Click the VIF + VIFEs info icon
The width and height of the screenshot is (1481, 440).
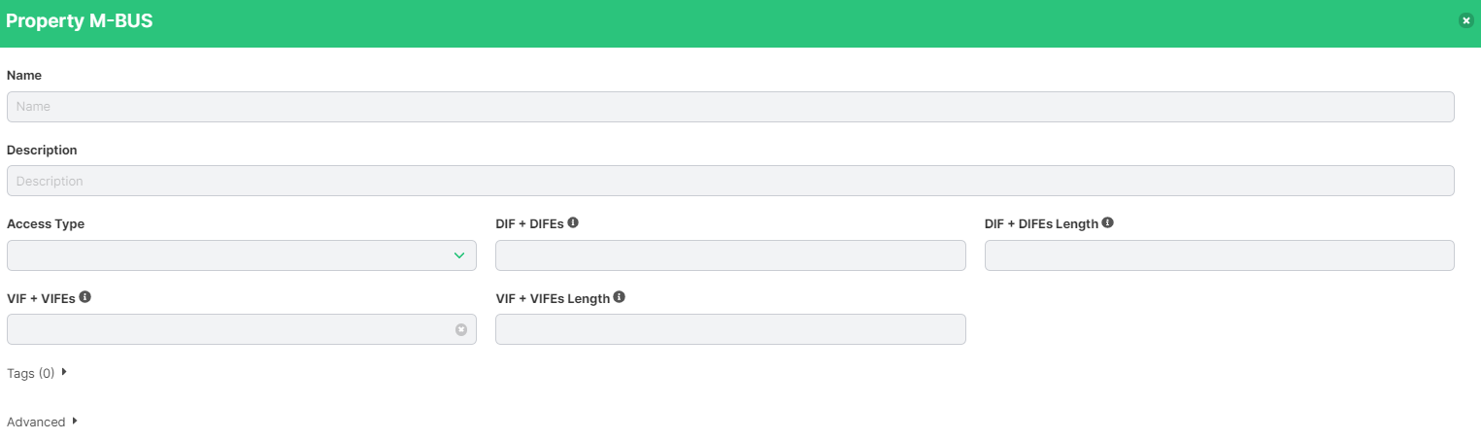[x=85, y=296]
